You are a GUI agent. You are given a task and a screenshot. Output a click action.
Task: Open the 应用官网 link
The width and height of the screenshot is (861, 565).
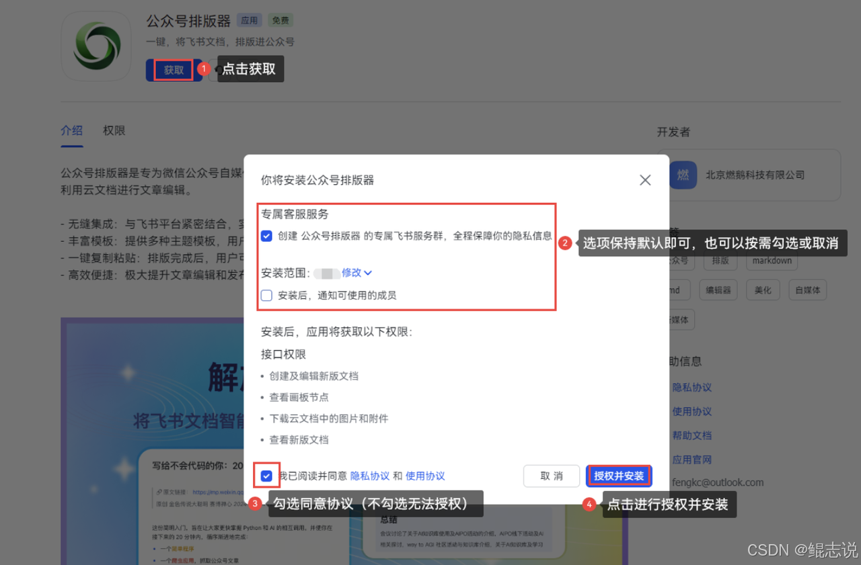coord(692,460)
